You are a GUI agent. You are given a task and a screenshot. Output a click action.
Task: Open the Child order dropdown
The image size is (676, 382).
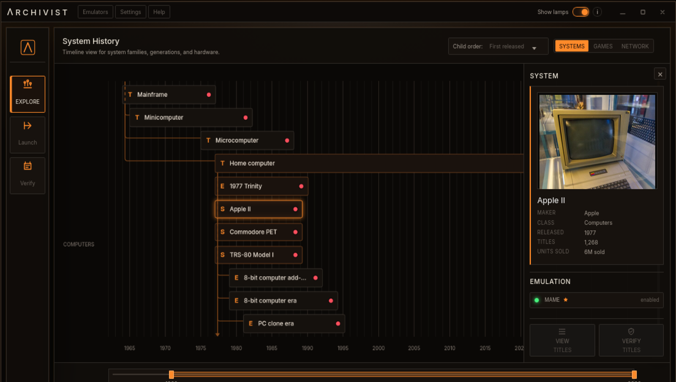[x=498, y=46]
